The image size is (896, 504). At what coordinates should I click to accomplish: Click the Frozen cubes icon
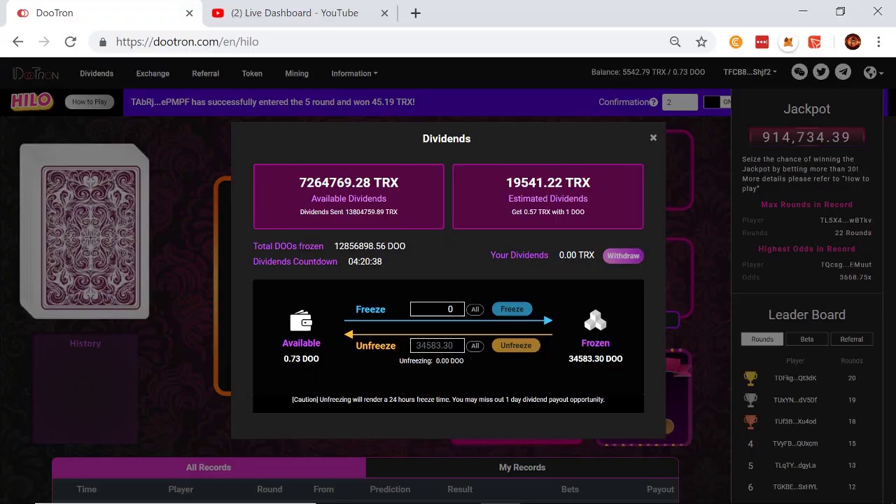click(x=595, y=321)
